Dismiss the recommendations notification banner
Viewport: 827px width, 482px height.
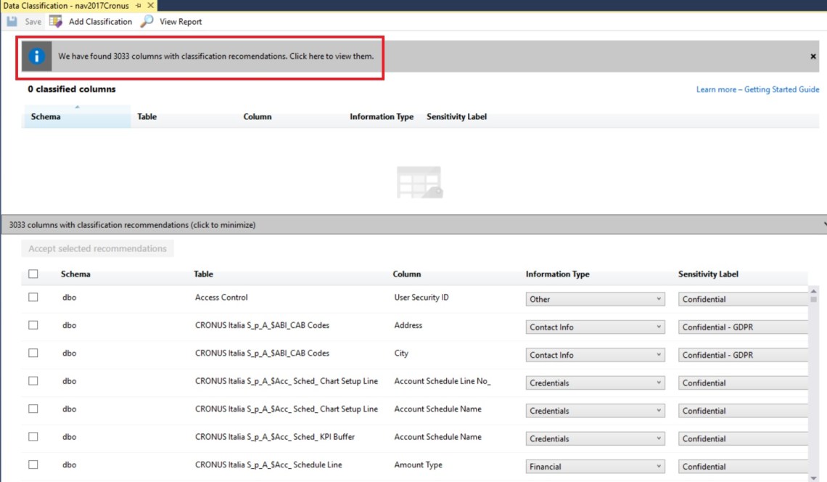click(812, 57)
